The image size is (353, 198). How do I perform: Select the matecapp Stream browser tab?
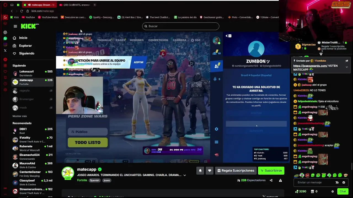[x=39, y=5]
